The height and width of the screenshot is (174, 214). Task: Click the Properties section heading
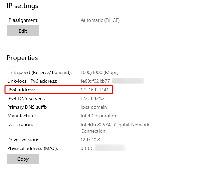tap(22, 58)
